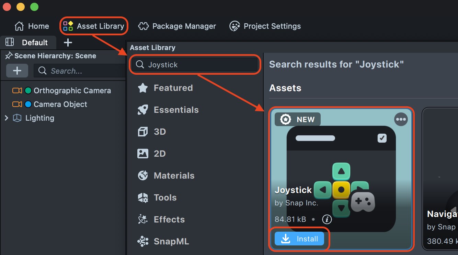Add a new layout tab with plus icon
Screen dimensions: 458x255
(68, 42)
